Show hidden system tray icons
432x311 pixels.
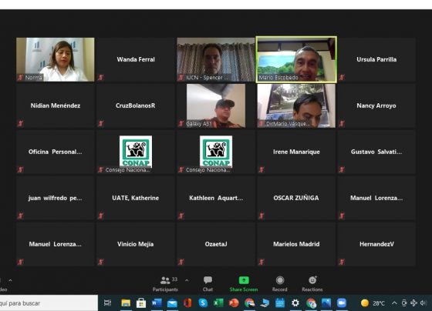(394, 303)
